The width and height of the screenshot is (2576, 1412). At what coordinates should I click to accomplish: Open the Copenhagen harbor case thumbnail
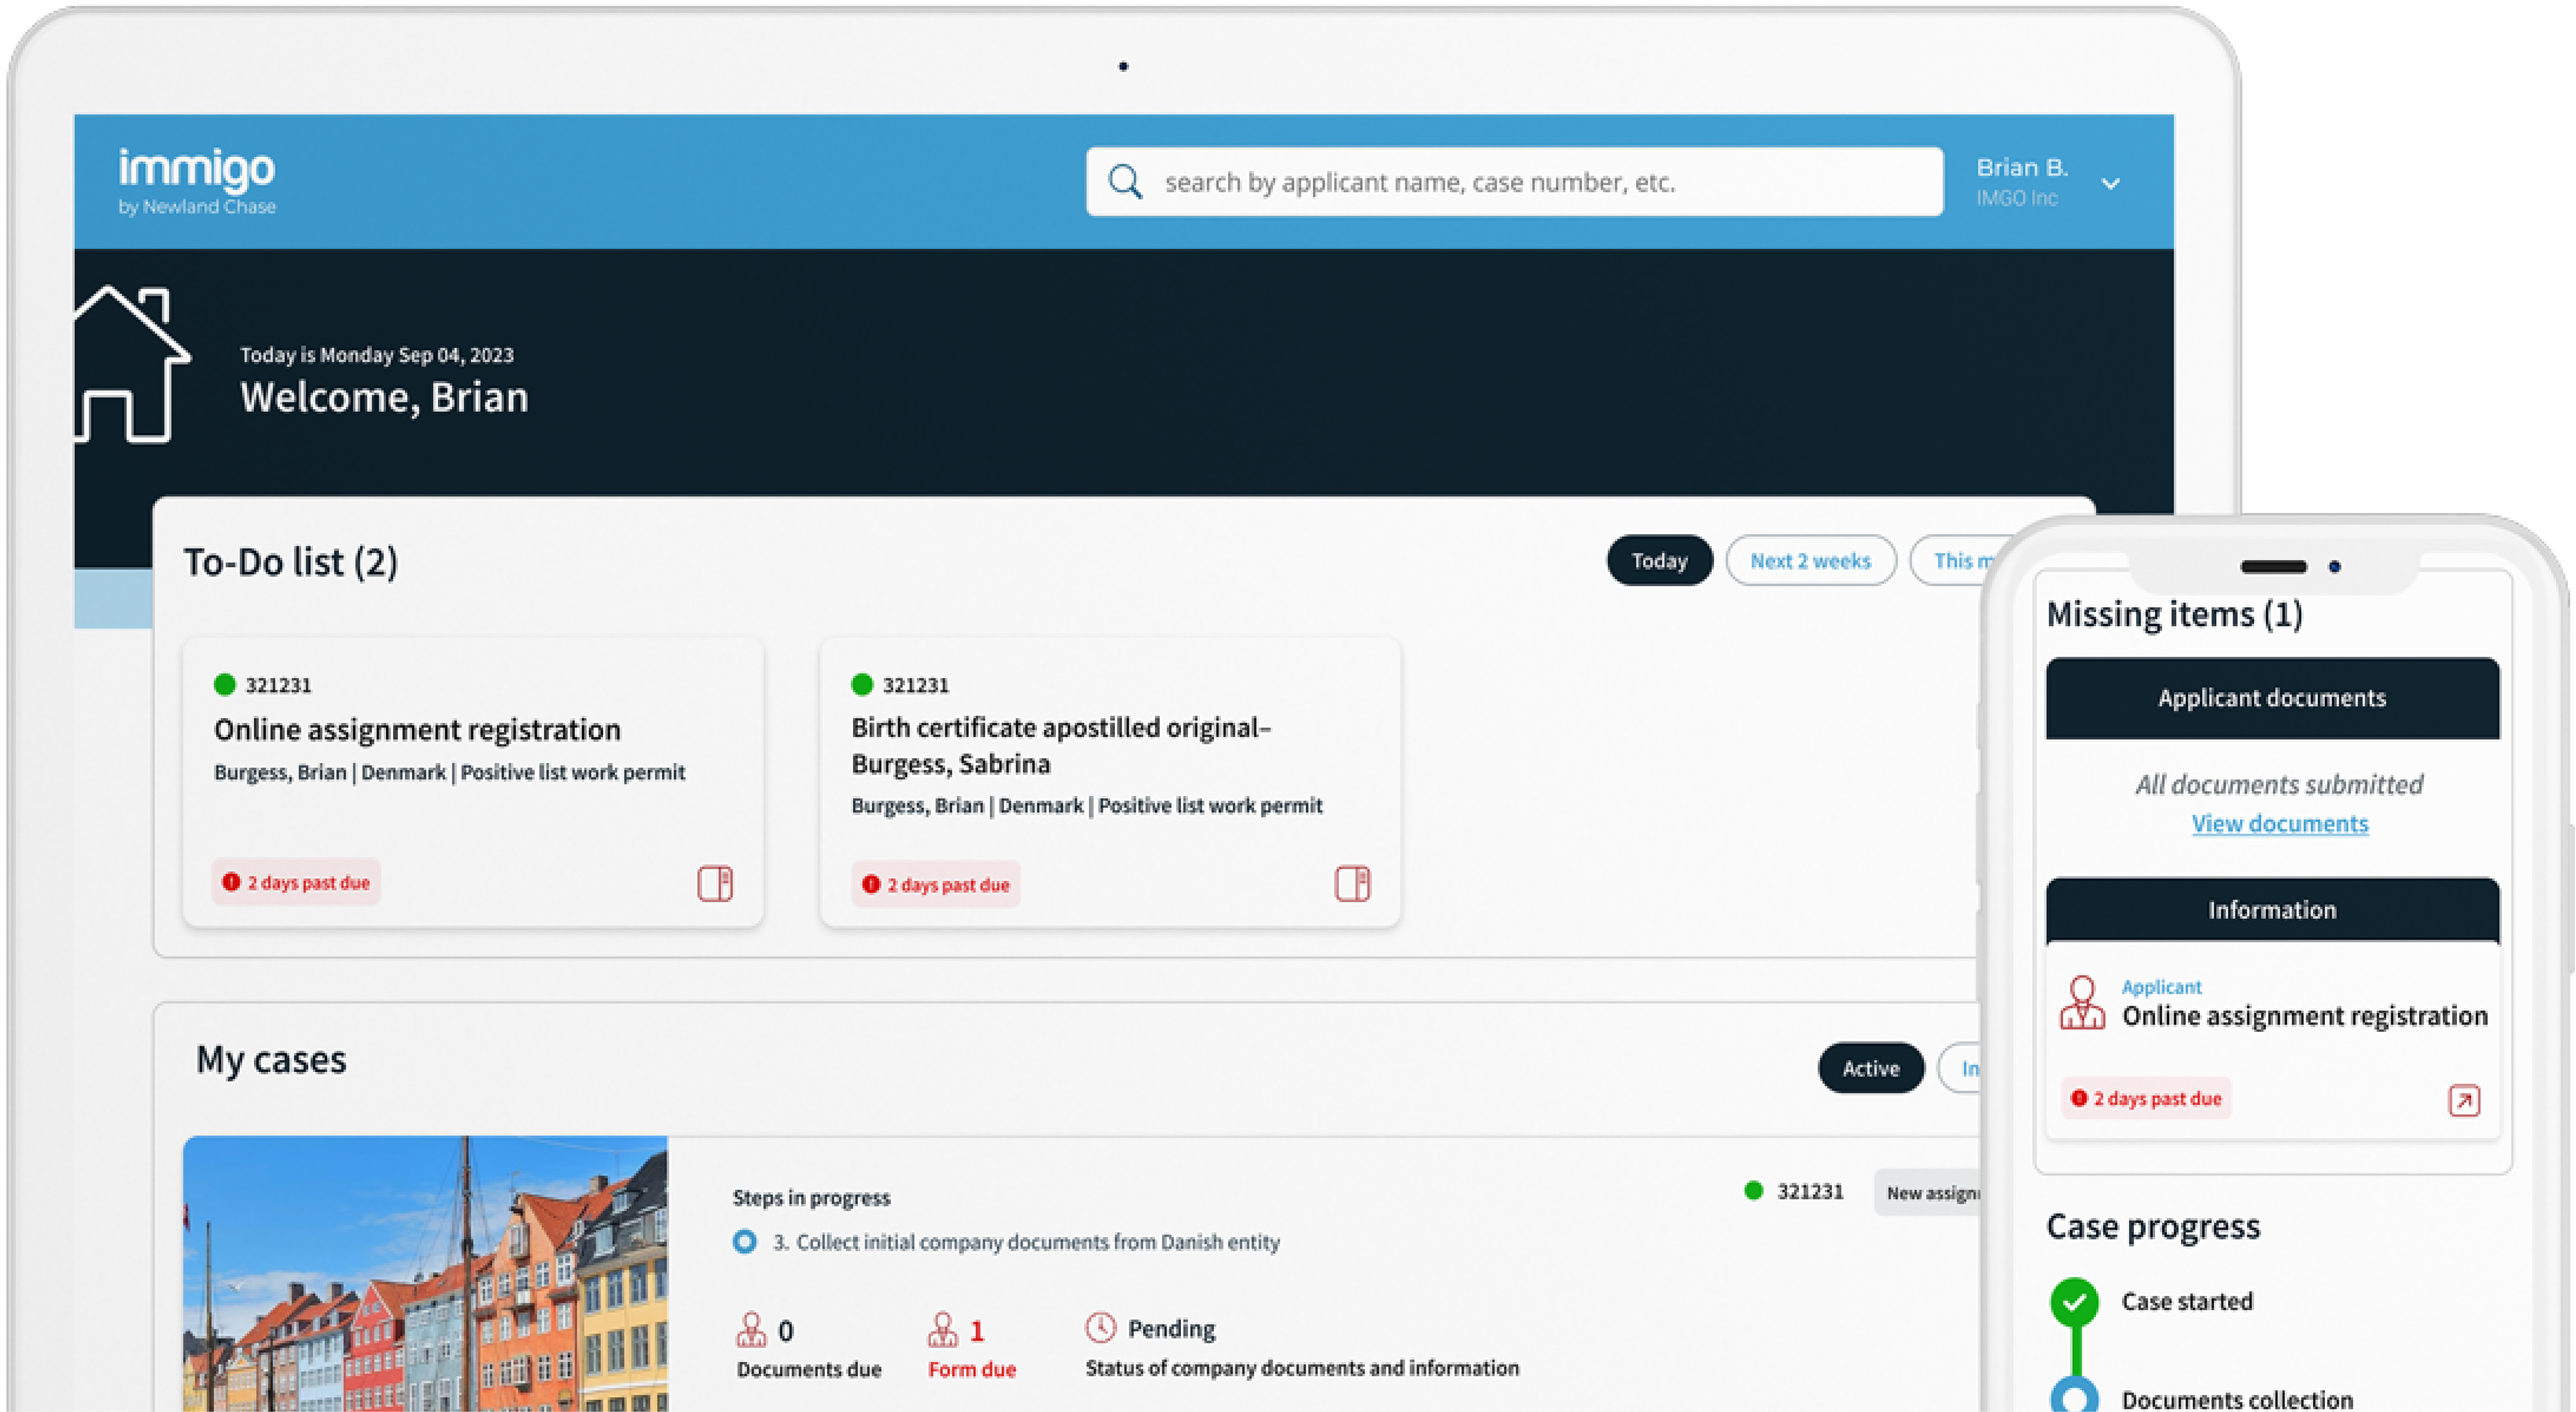(x=425, y=1273)
